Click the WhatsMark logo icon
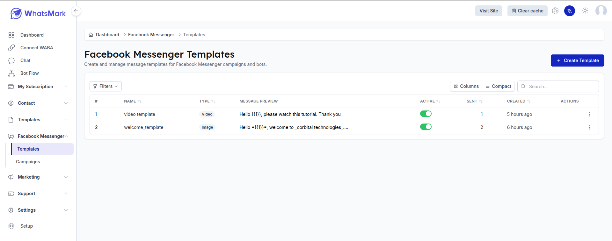 pyautogui.click(x=16, y=13)
